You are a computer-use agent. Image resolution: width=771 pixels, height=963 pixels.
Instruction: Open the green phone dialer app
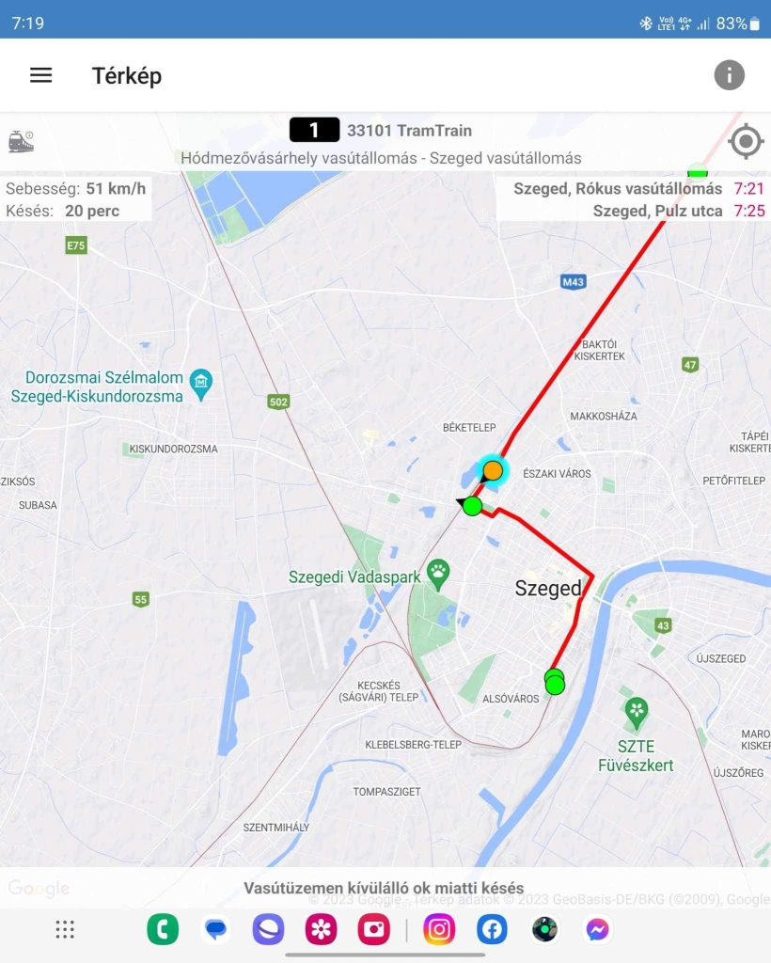pyautogui.click(x=163, y=929)
